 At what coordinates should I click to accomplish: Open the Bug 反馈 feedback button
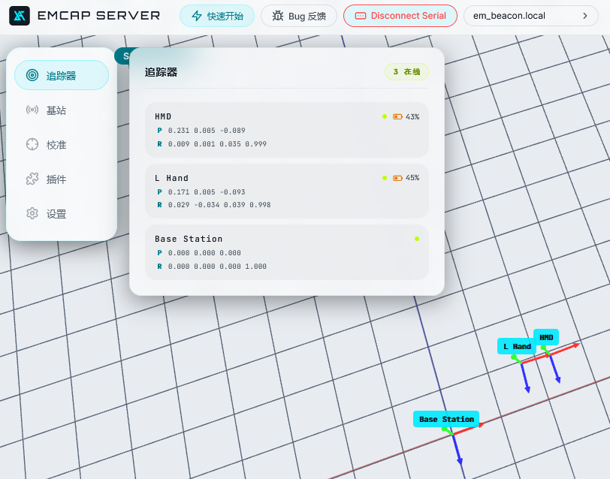tap(299, 16)
